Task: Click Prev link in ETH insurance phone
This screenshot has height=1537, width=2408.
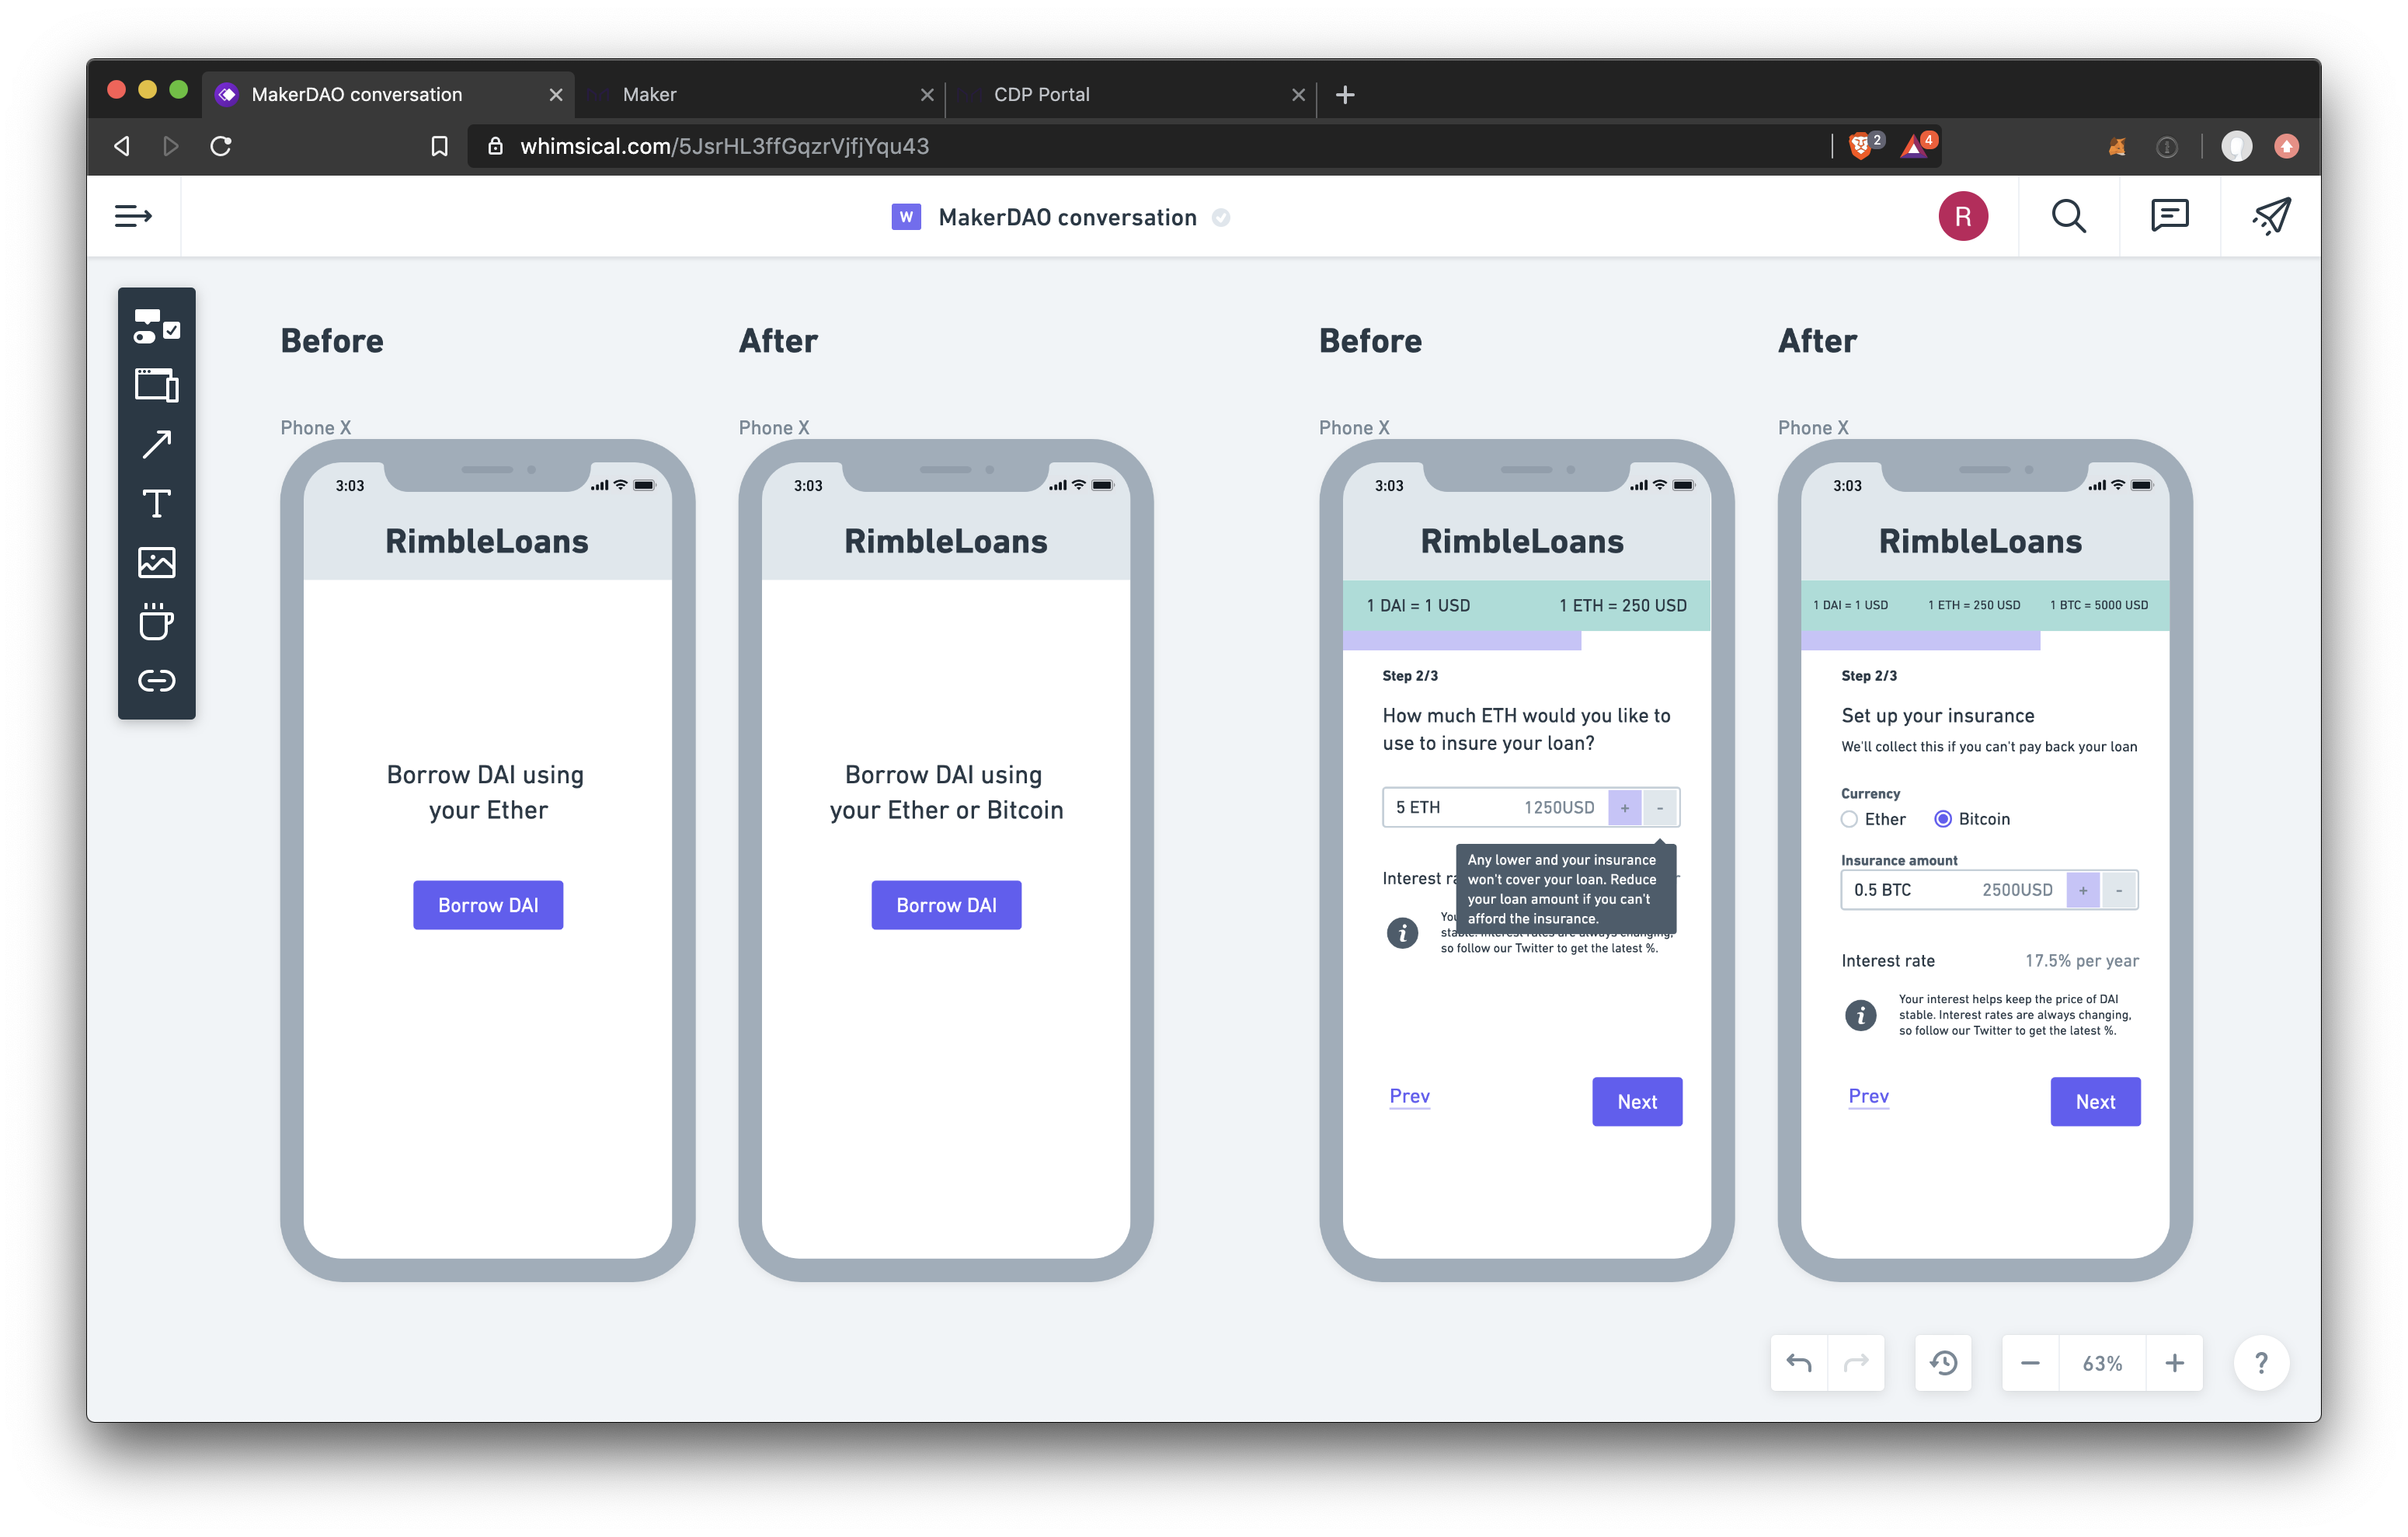Action: pos(1409,1096)
